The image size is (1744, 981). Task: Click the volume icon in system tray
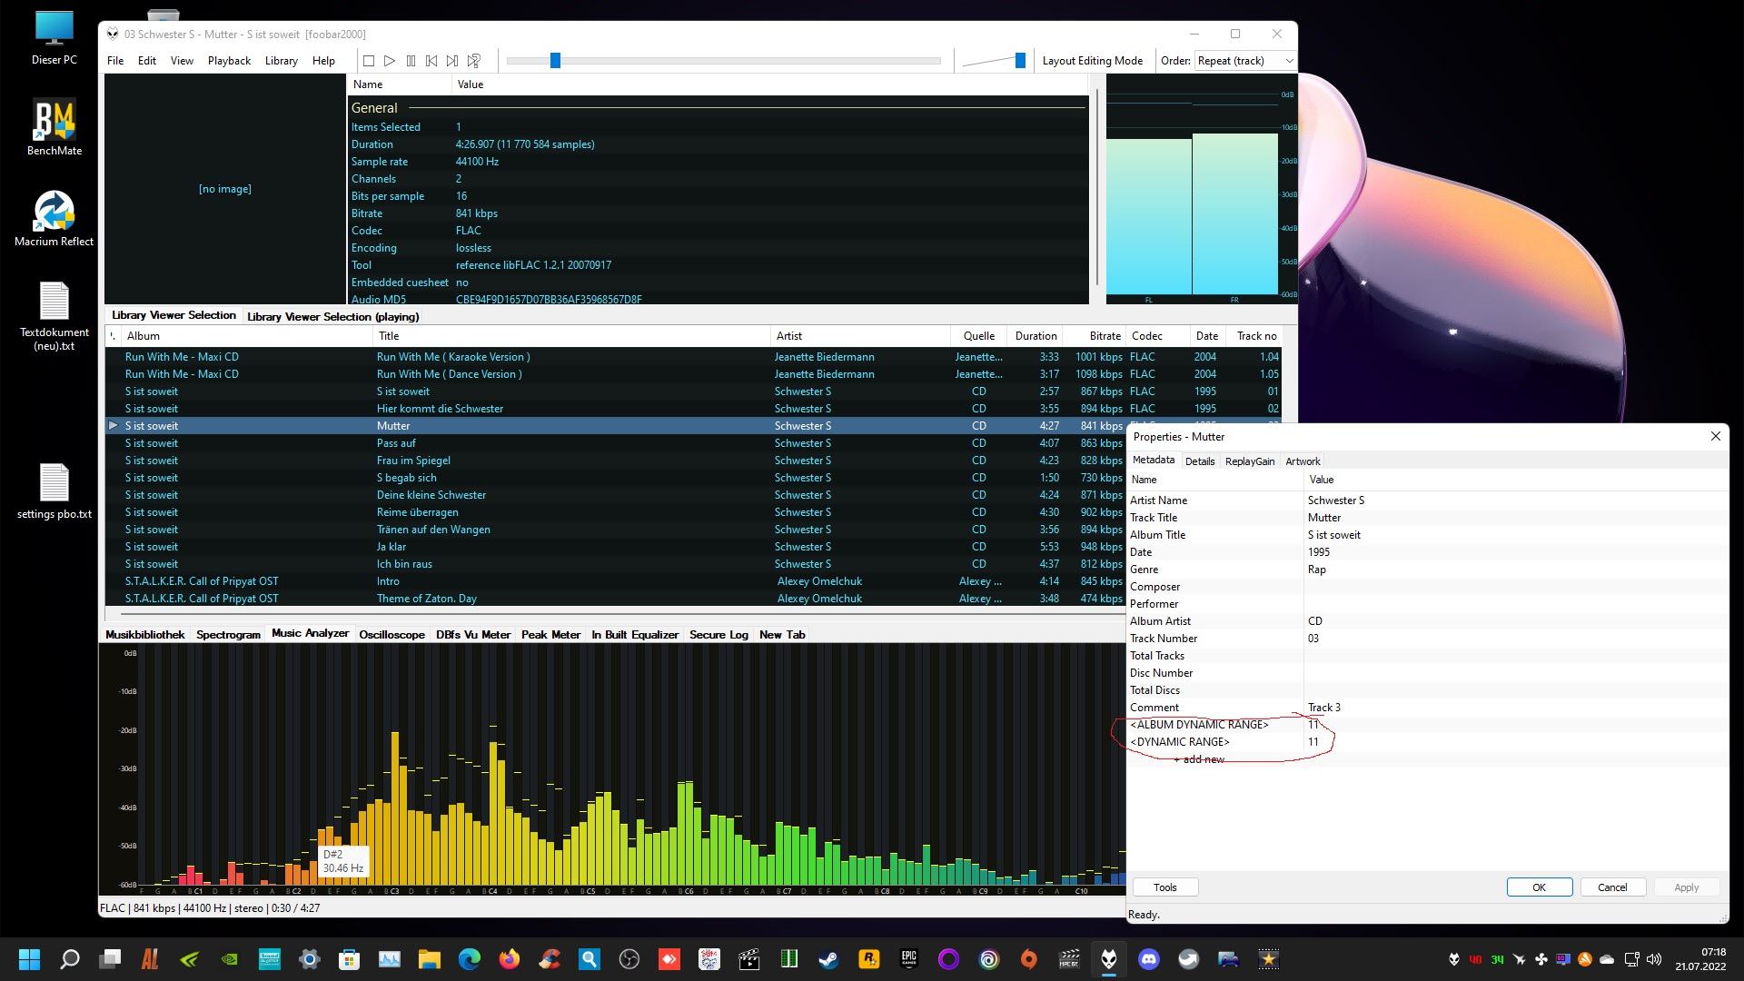pos(1653,959)
